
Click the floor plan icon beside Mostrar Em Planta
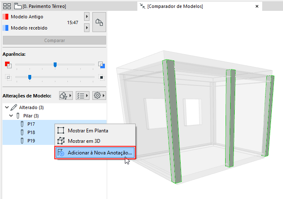(61, 130)
